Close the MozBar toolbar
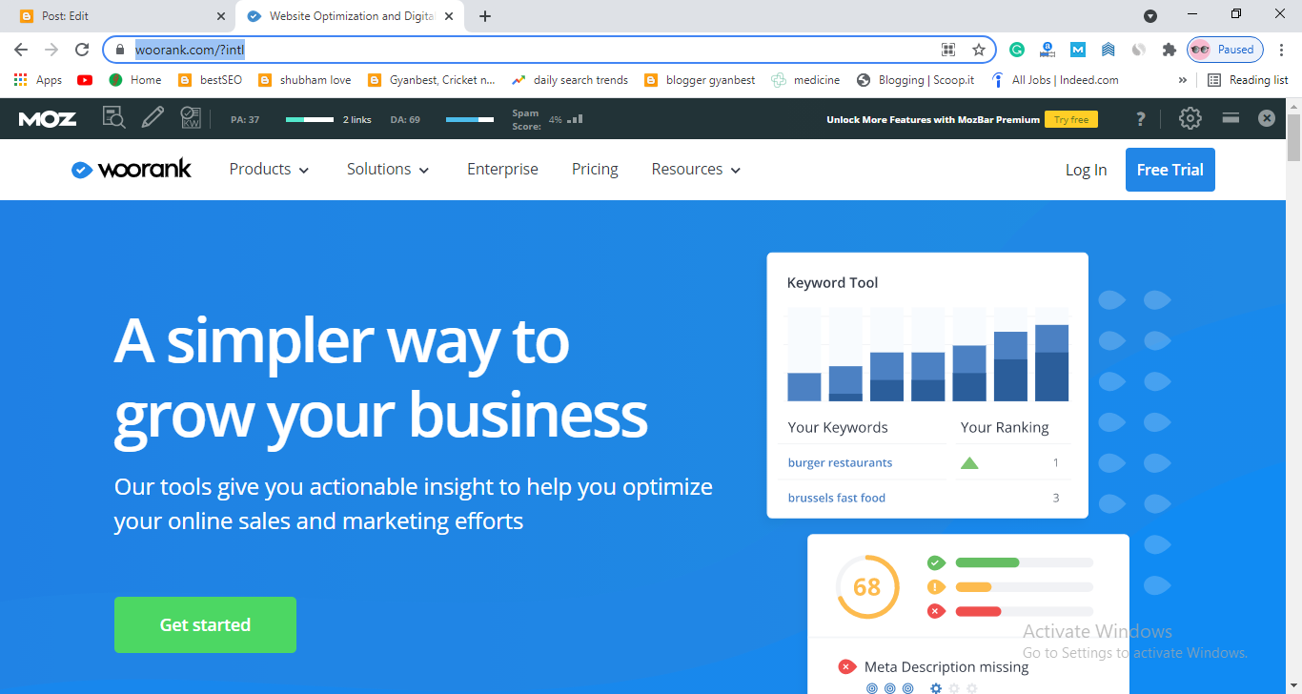This screenshot has height=694, width=1302. tap(1266, 118)
